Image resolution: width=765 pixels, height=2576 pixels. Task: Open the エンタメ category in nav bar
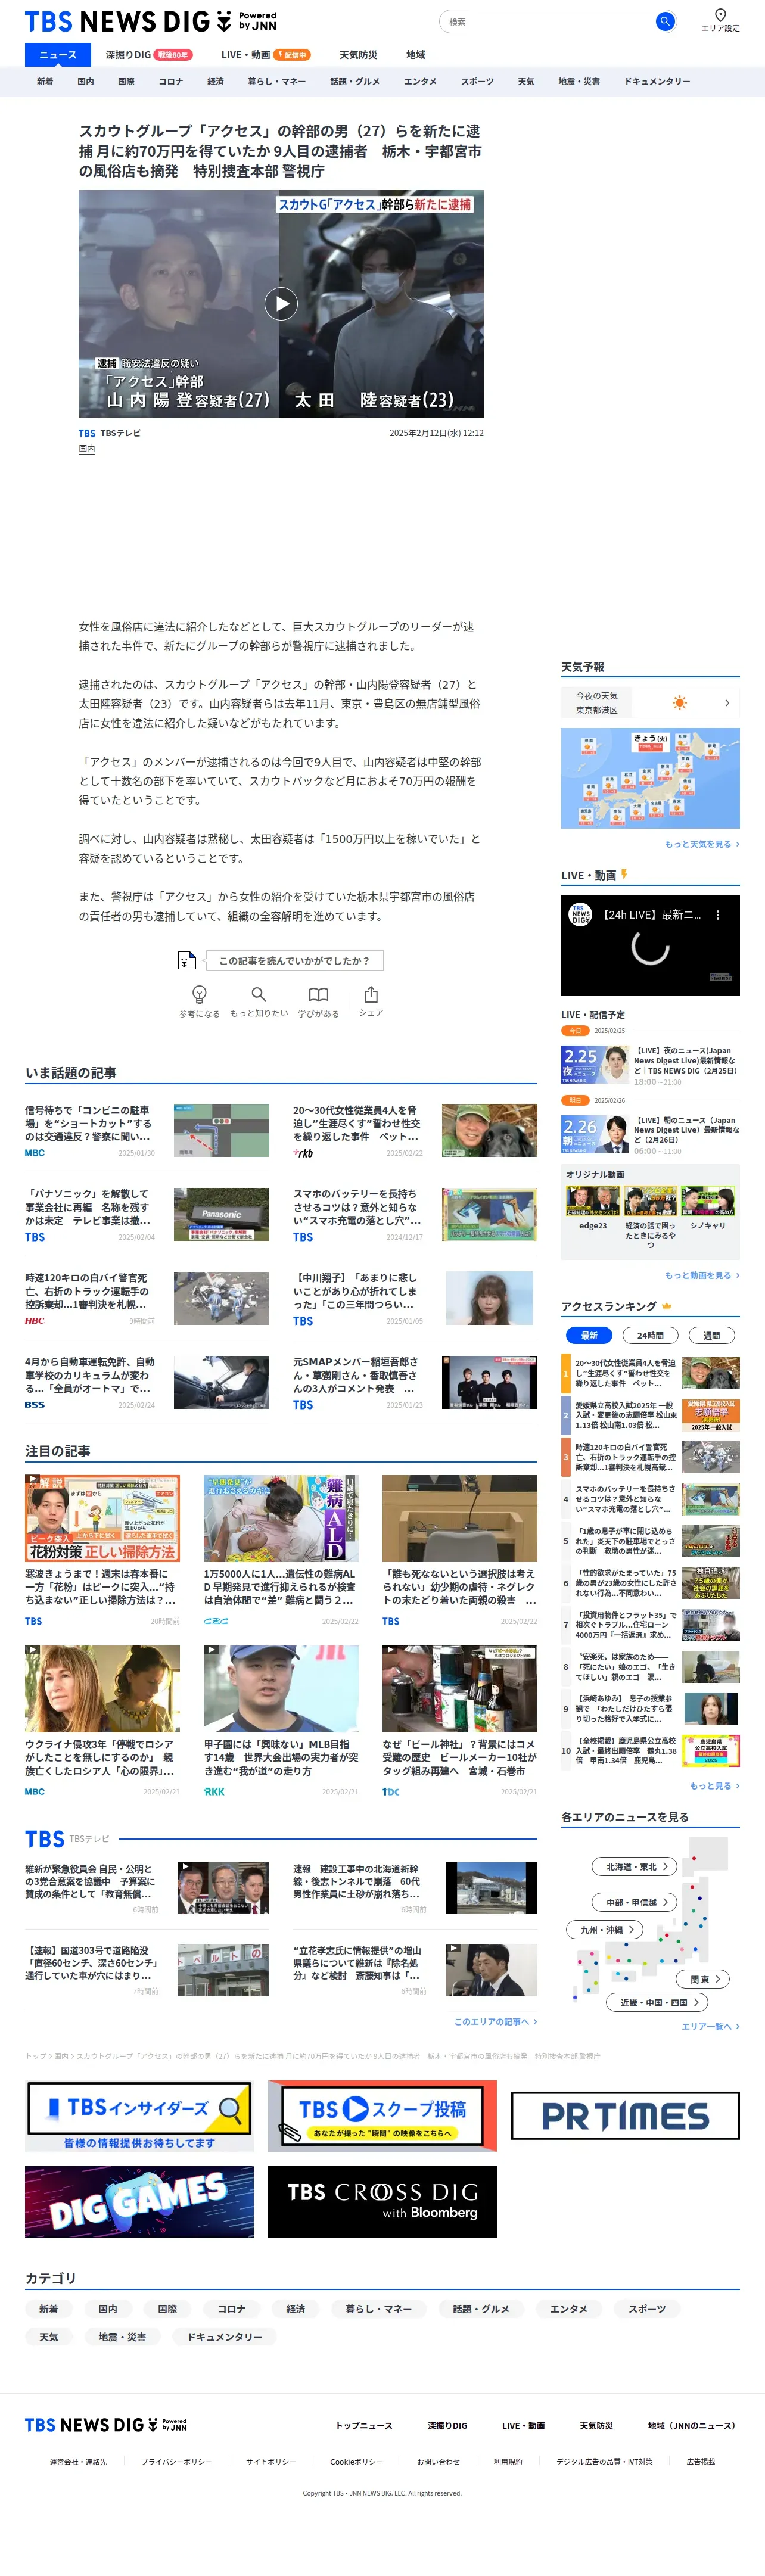point(420,81)
